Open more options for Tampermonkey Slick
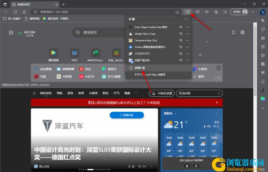268x172 pixels. (x=187, y=40)
